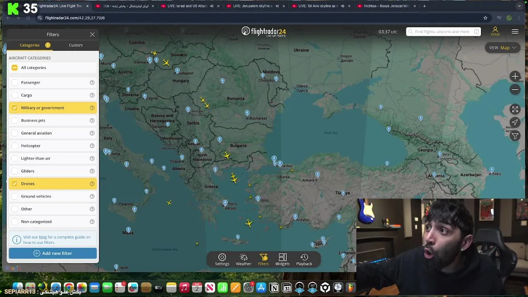
Task: Bookmark page with the star icon
Action: point(485,18)
